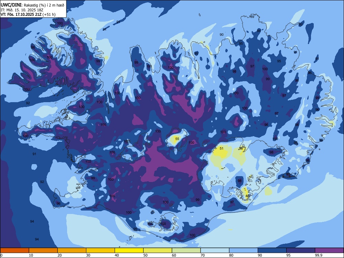Click the legend tick label '70'
This screenshot has width=344, height=258.
(x=203, y=255)
